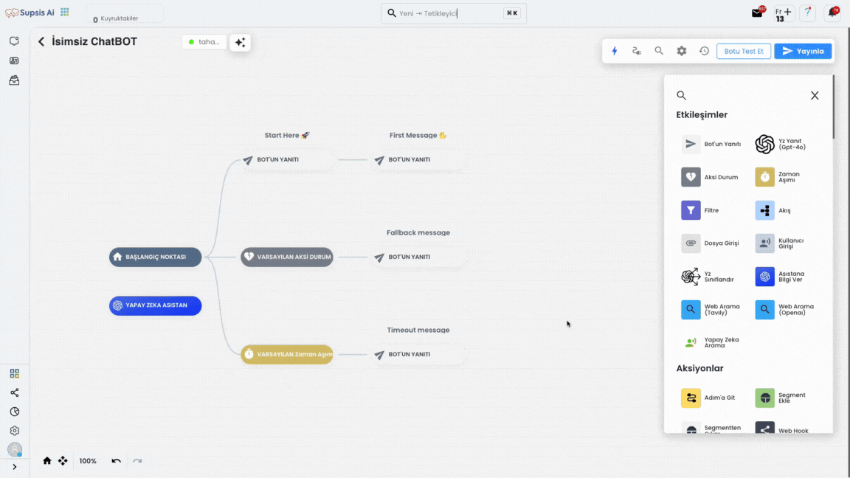Open the mail inbox icon
850x478 pixels.
[x=757, y=13]
